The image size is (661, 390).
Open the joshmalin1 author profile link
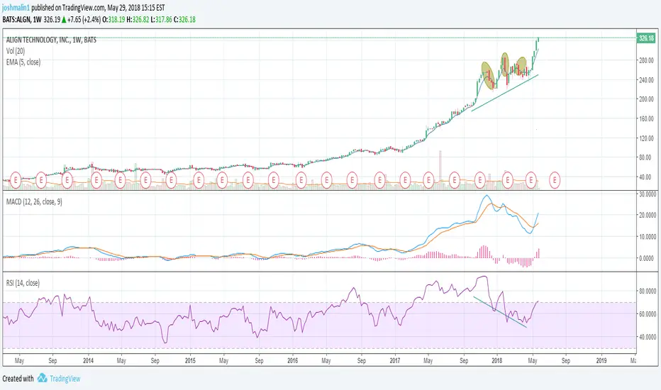[16, 8]
